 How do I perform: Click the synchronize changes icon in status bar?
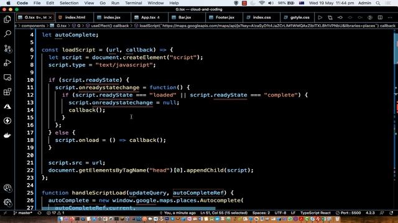pos(39,213)
